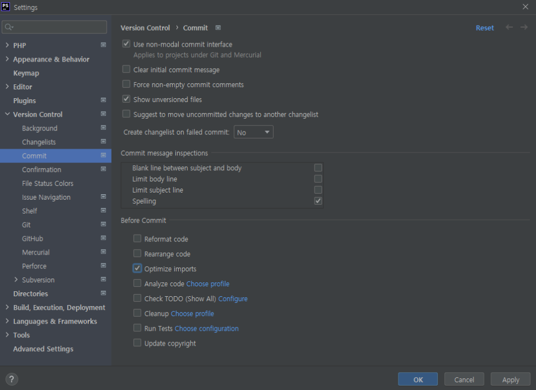
Task: Go back with the left arrow icon
Action: (x=509, y=27)
